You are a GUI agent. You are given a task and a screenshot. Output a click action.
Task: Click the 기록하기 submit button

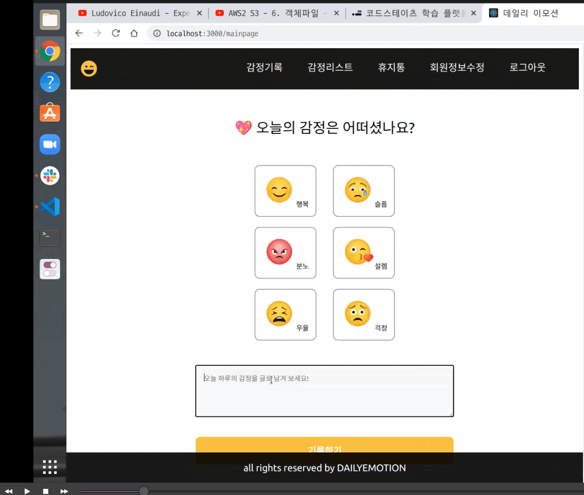325,445
